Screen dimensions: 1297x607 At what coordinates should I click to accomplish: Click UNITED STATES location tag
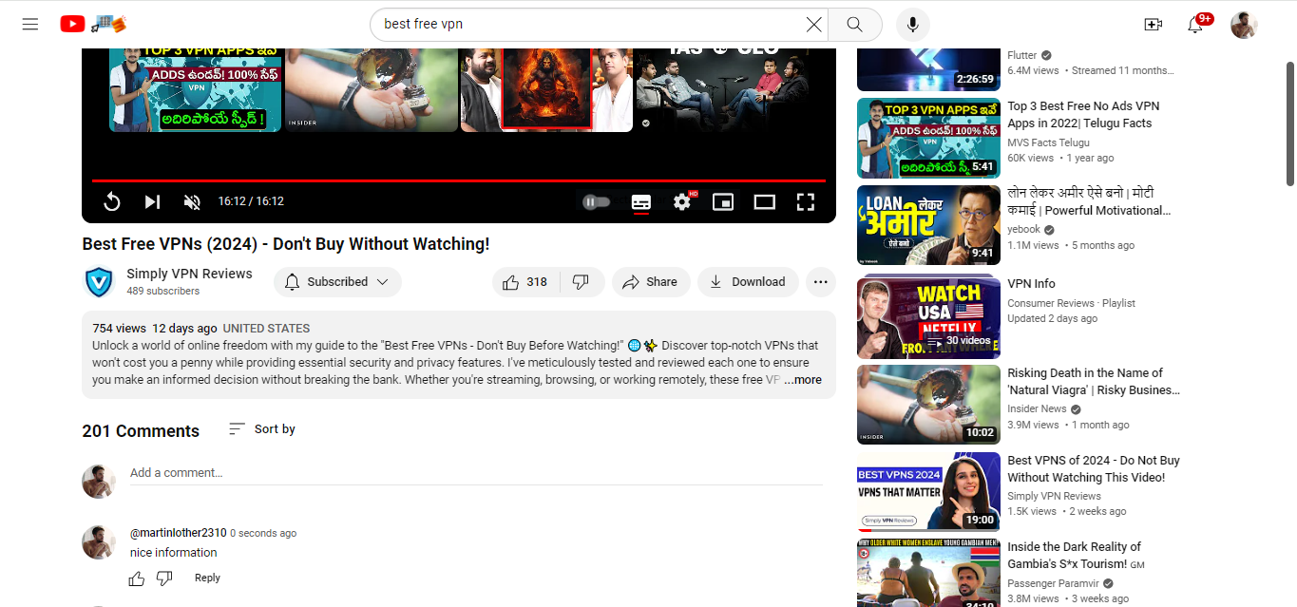pyautogui.click(x=266, y=329)
